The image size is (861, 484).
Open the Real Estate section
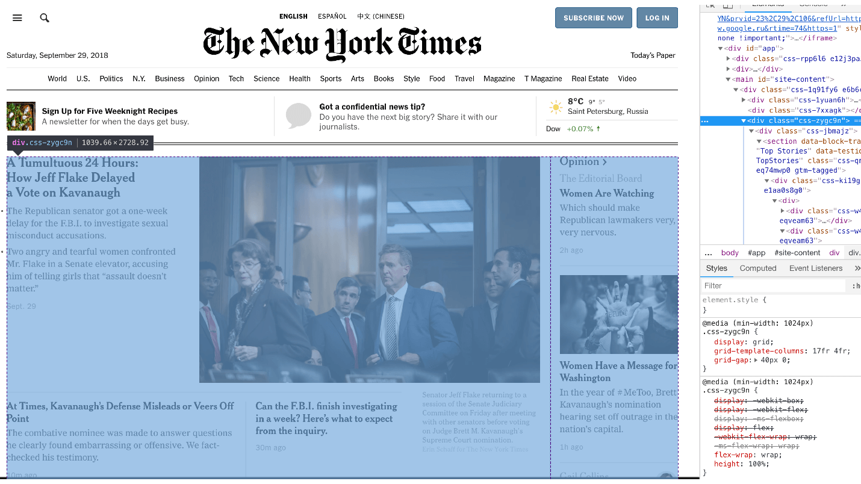pyautogui.click(x=590, y=79)
